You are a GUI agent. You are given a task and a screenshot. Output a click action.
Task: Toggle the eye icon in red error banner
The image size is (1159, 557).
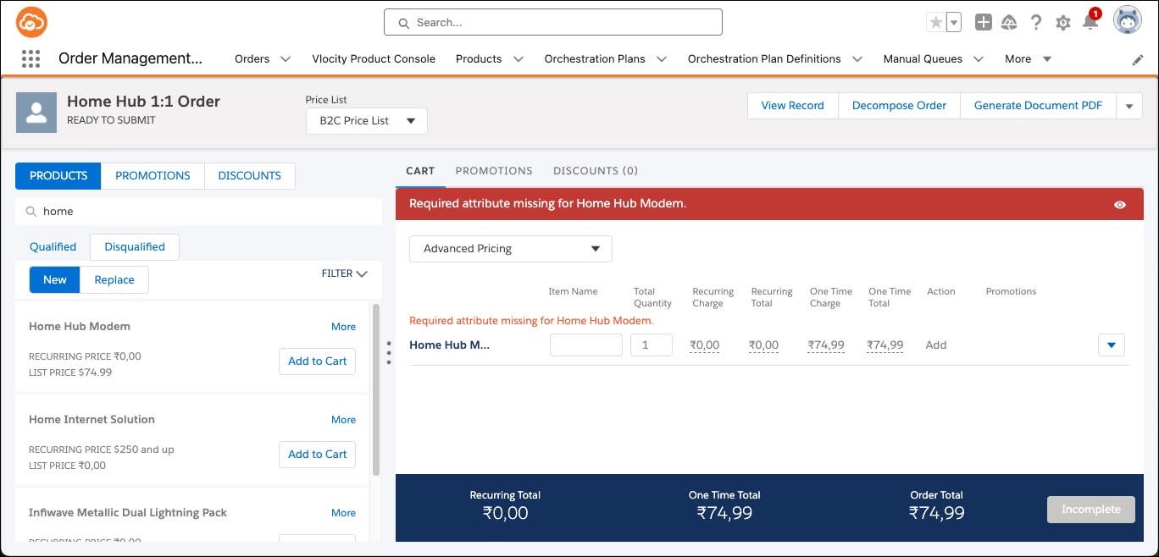click(1120, 205)
